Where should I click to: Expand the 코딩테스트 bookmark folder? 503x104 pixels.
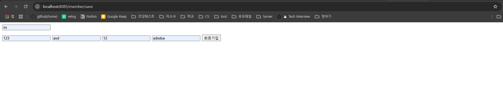143,17
